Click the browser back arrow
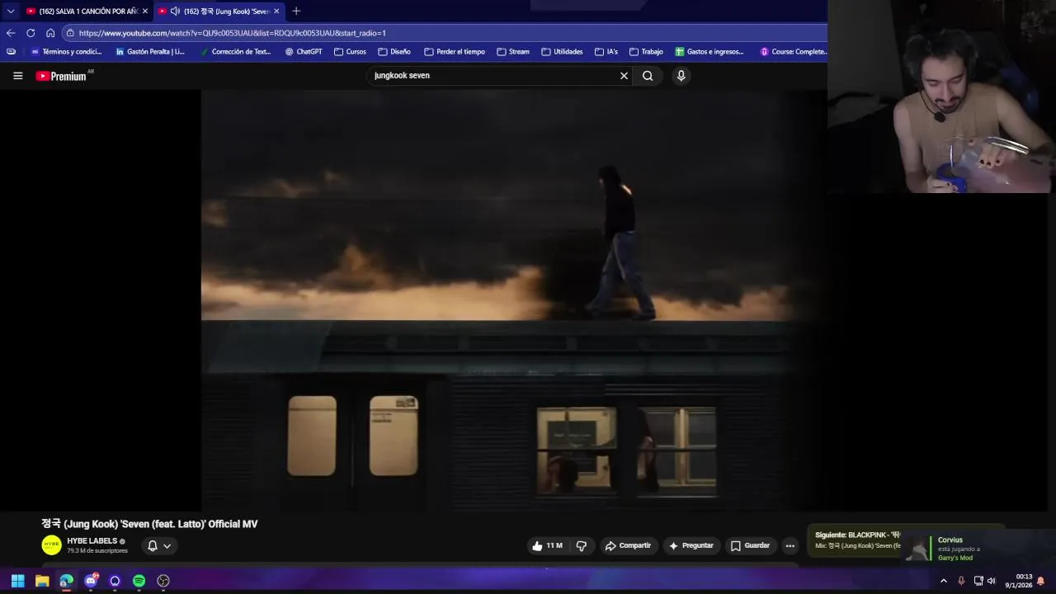Viewport: 1056px width, 594px height. [x=11, y=33]
